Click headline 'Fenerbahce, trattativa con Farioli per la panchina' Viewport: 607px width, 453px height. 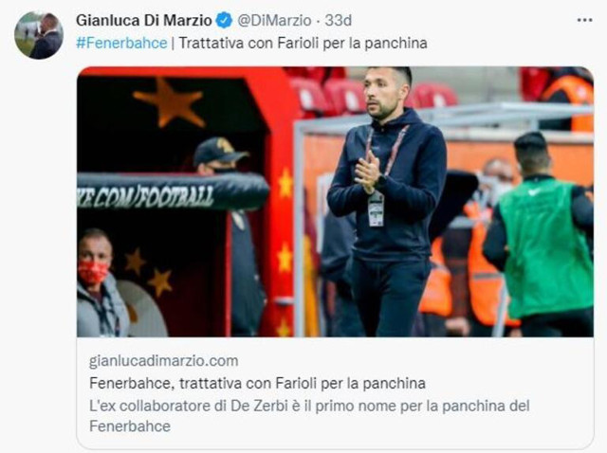(257, 383)
